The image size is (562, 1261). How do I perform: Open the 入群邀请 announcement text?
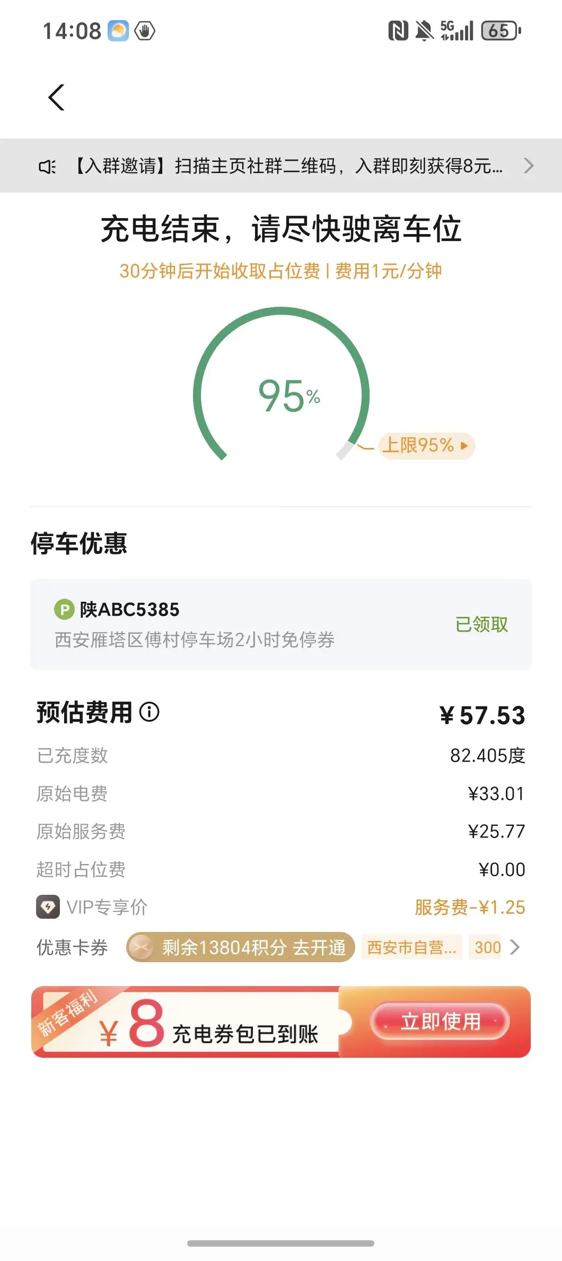pyautogui.click(x=286, y=166)
